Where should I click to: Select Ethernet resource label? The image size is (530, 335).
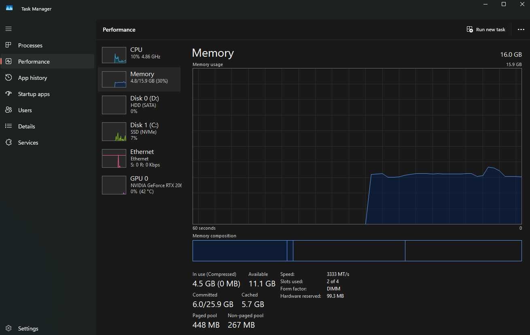(142, 152)
